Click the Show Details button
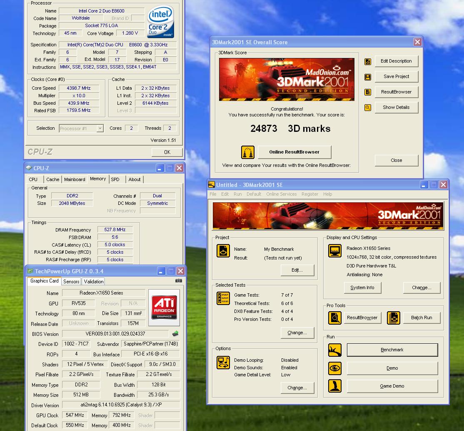 click(x=396, y=107)
